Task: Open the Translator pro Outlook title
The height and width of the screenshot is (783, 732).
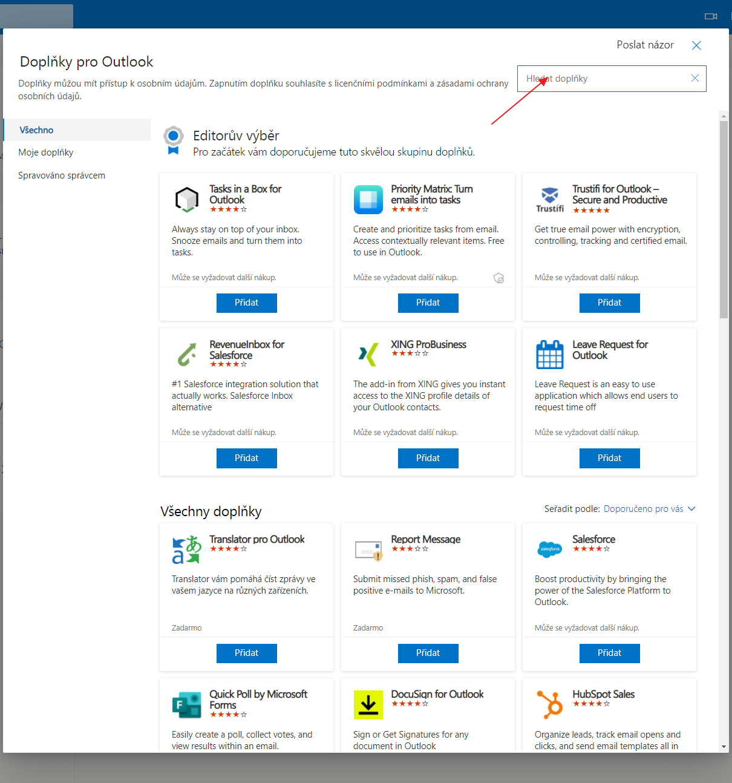Action: tap(257, 539)
